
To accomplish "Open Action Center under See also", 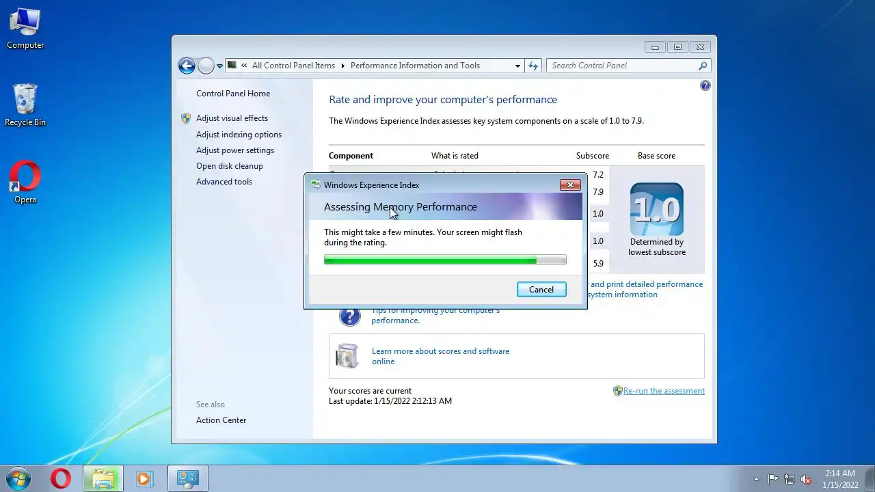I will point(221,420).
